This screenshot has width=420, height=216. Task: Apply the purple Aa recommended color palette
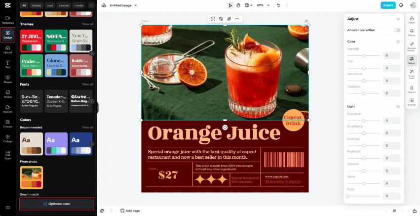(56, 144)
